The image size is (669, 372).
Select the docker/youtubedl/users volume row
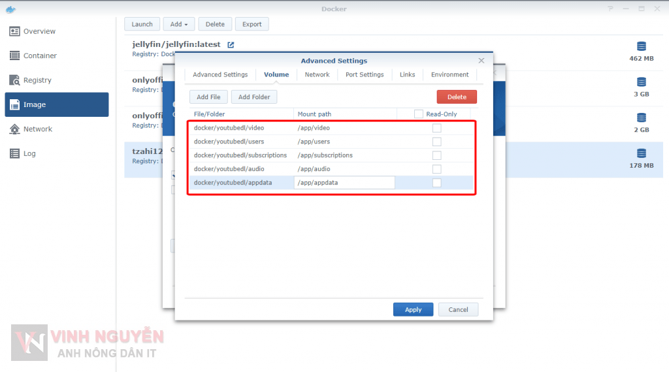click(x=229, y=142)
